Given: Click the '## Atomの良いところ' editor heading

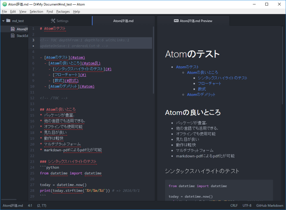Looking at the screenshot, I should [58, 110].
